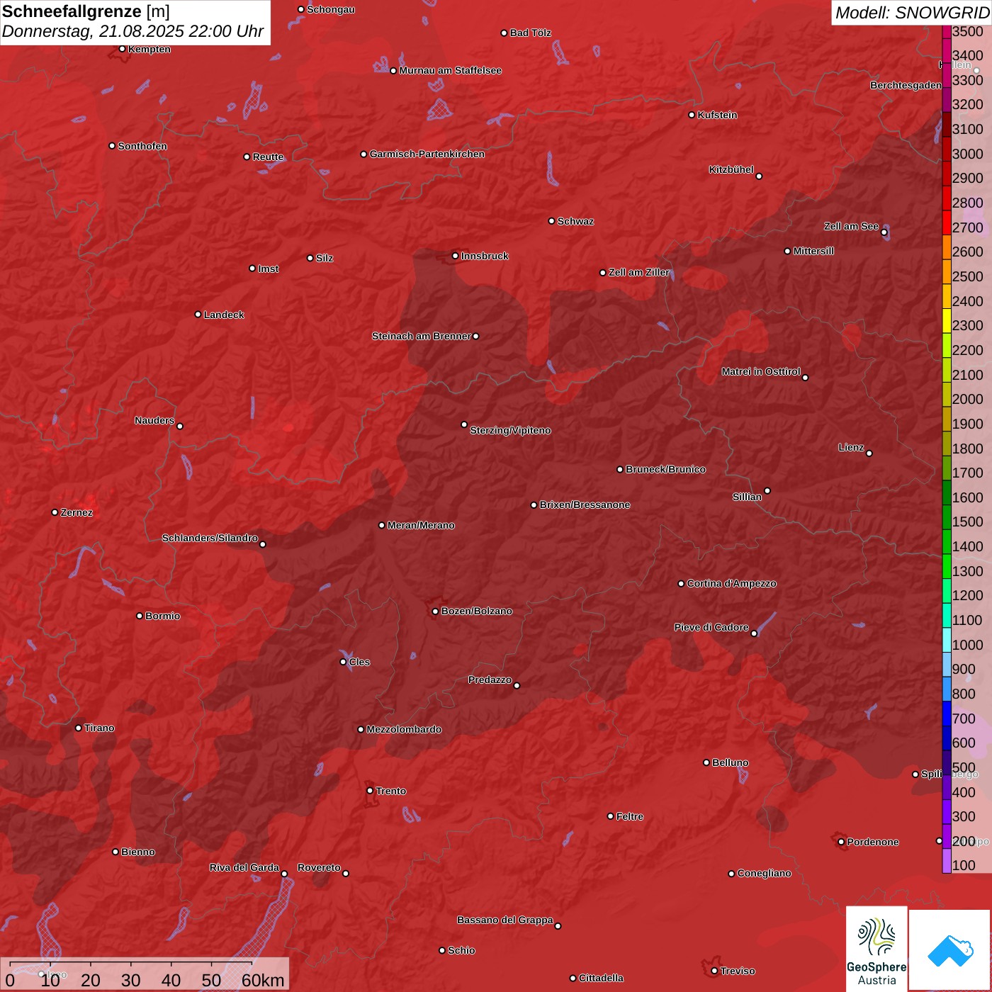The width and height of the screenshot is (992, 992).
Task: Click the Cittadella label
Action: tap(602, 978)
